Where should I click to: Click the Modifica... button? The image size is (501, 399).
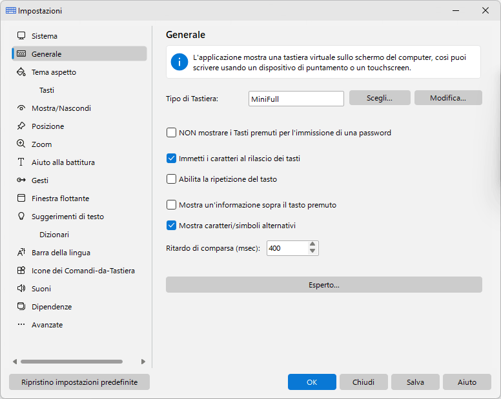448,98
